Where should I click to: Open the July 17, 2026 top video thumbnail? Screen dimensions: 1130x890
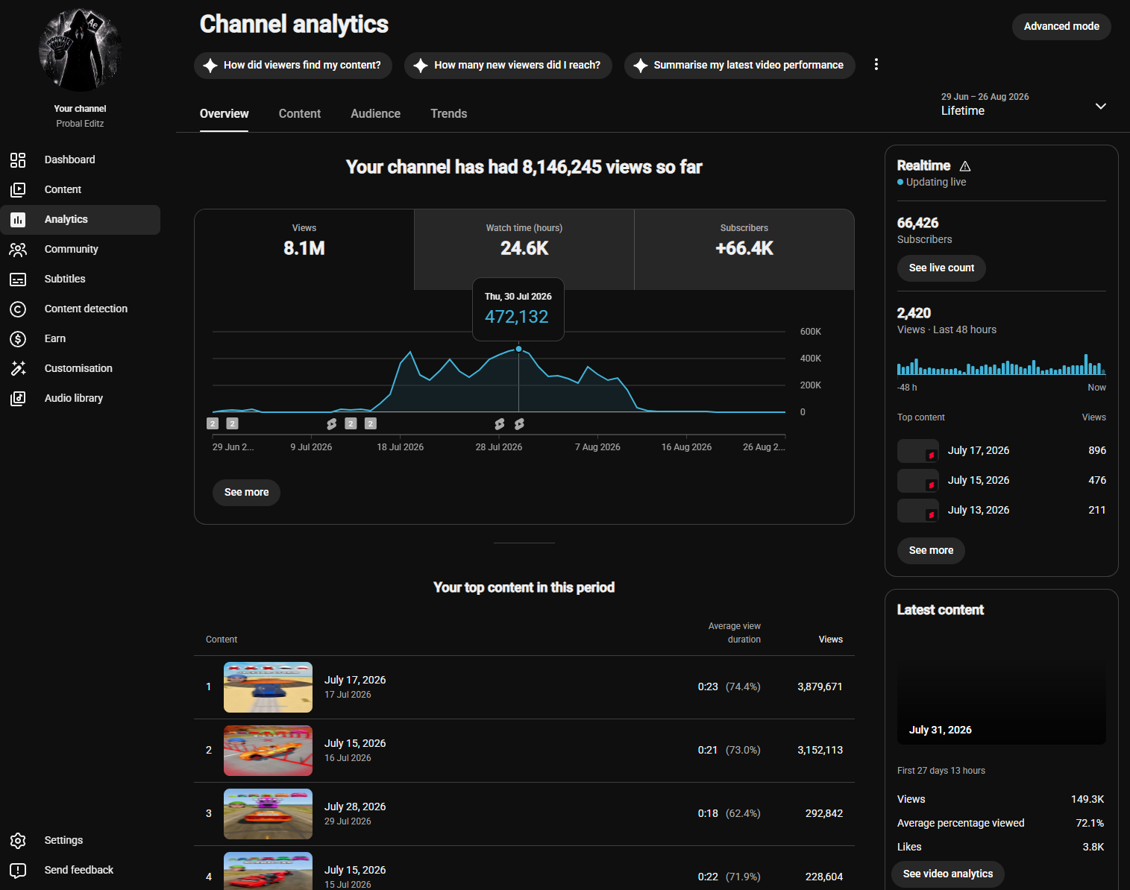pos(268,687)
